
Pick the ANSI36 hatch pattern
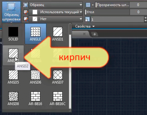(36, 77)
